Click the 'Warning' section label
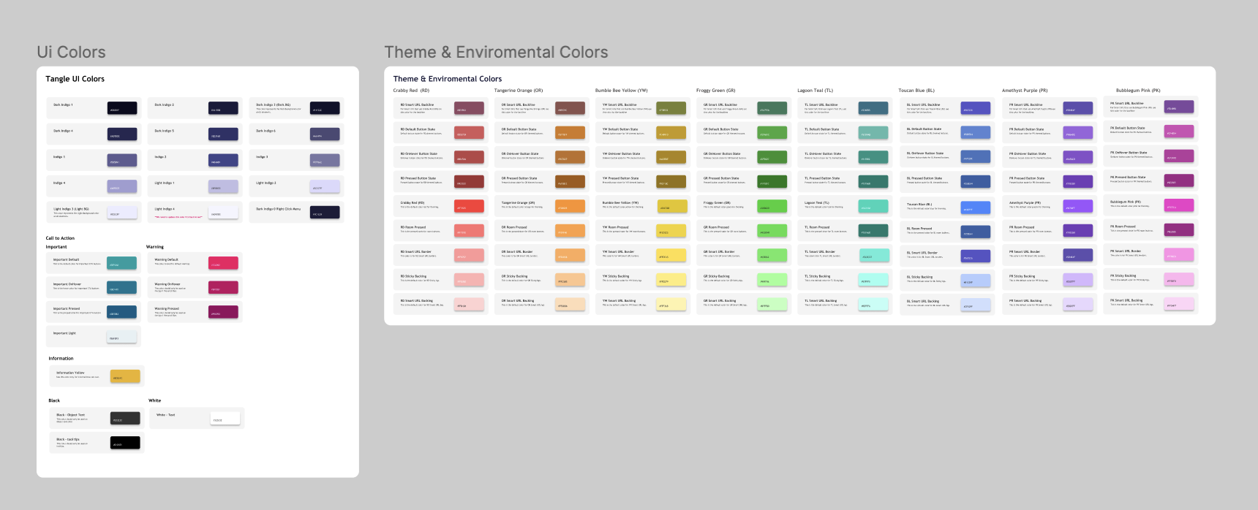1258x510 pixels. [x=155, y=247]
